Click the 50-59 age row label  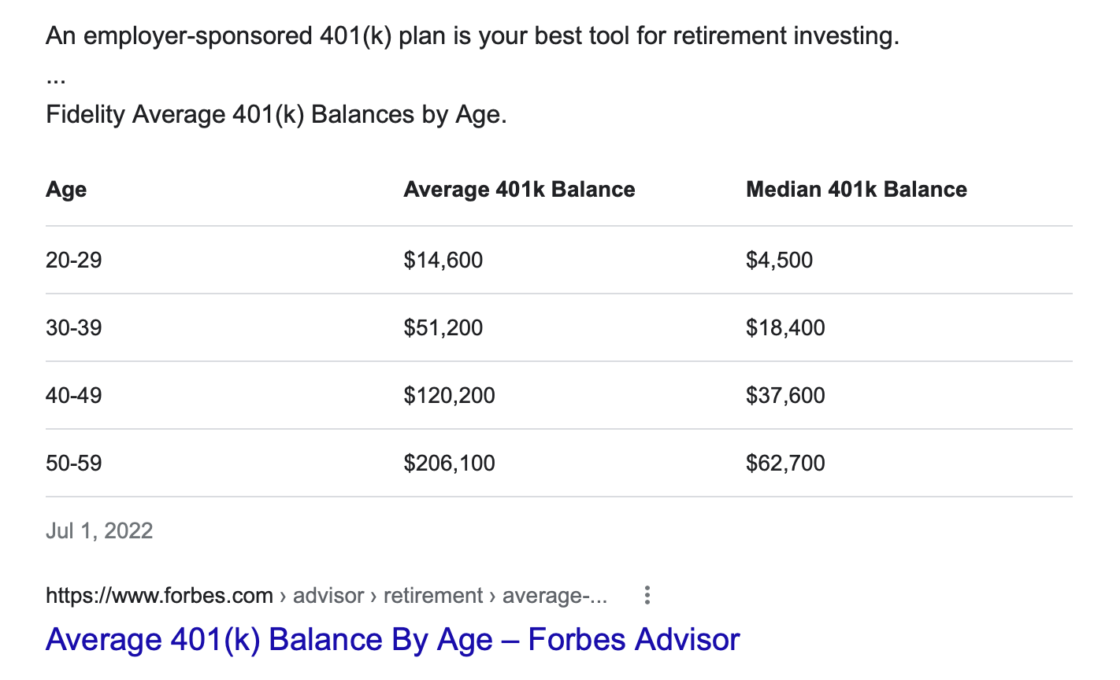[x=74, y=464]
